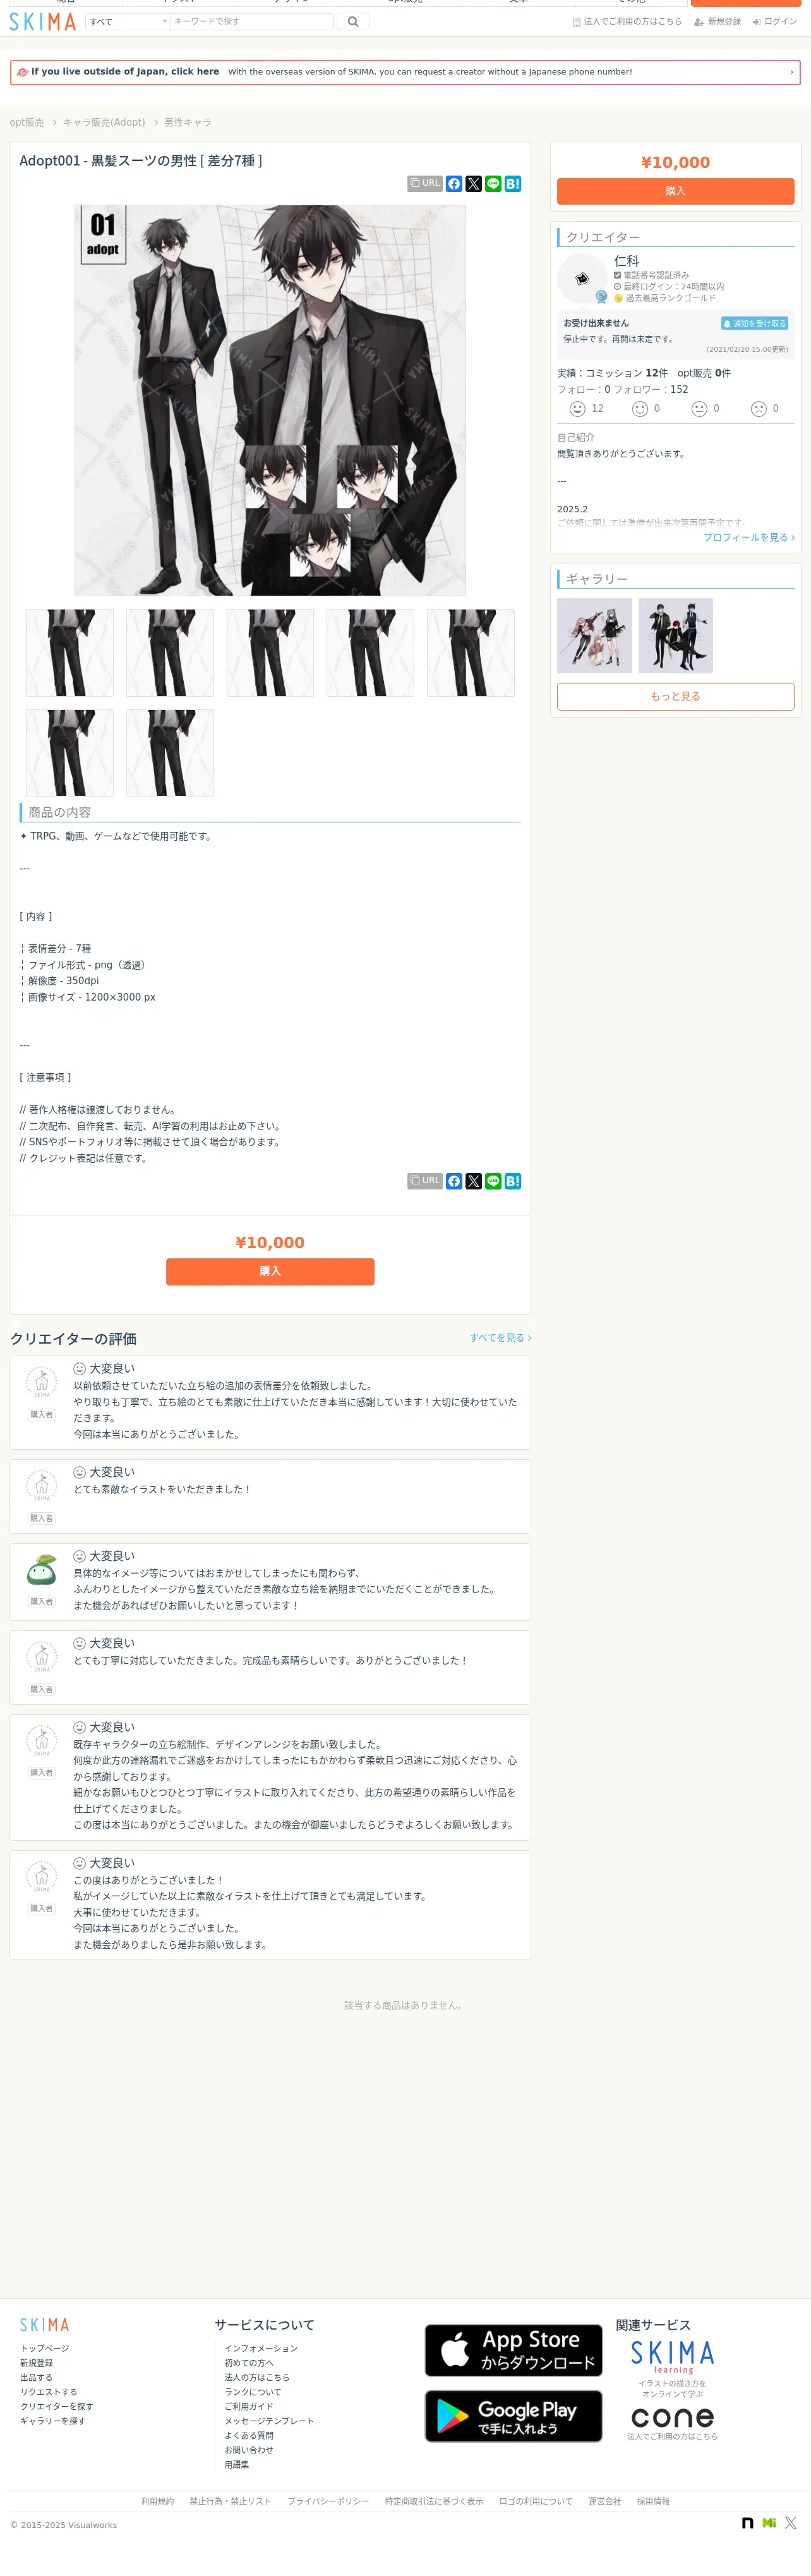Click the 購入 button below ¥10,000 description
Screen dimensions: 811x2576
pos(270,1271)
